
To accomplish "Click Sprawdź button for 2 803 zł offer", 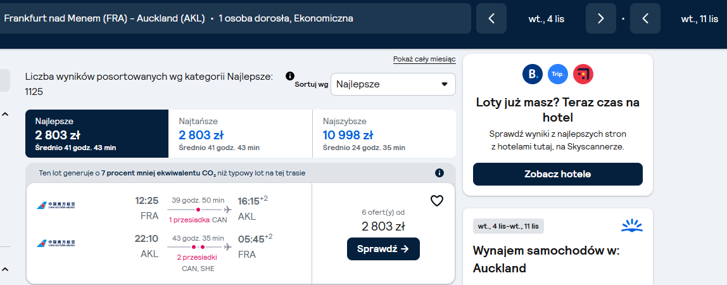I will [383, 249].
